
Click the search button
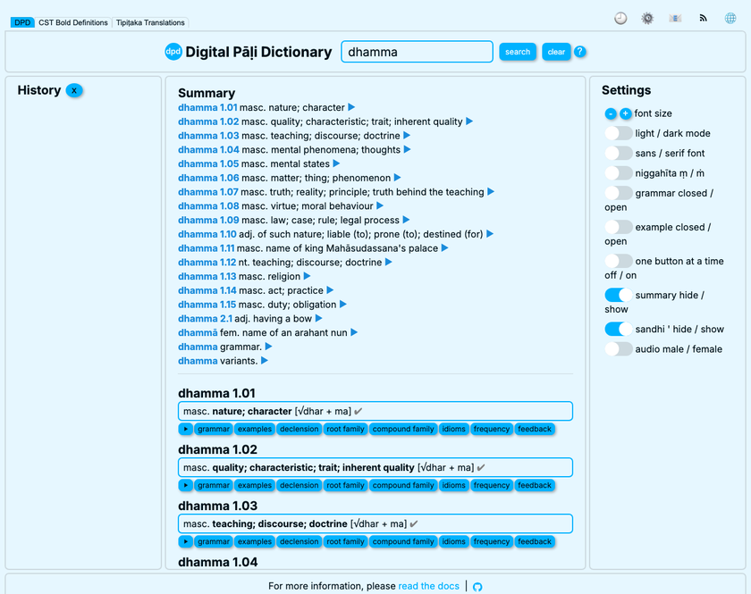pos(518,52)
